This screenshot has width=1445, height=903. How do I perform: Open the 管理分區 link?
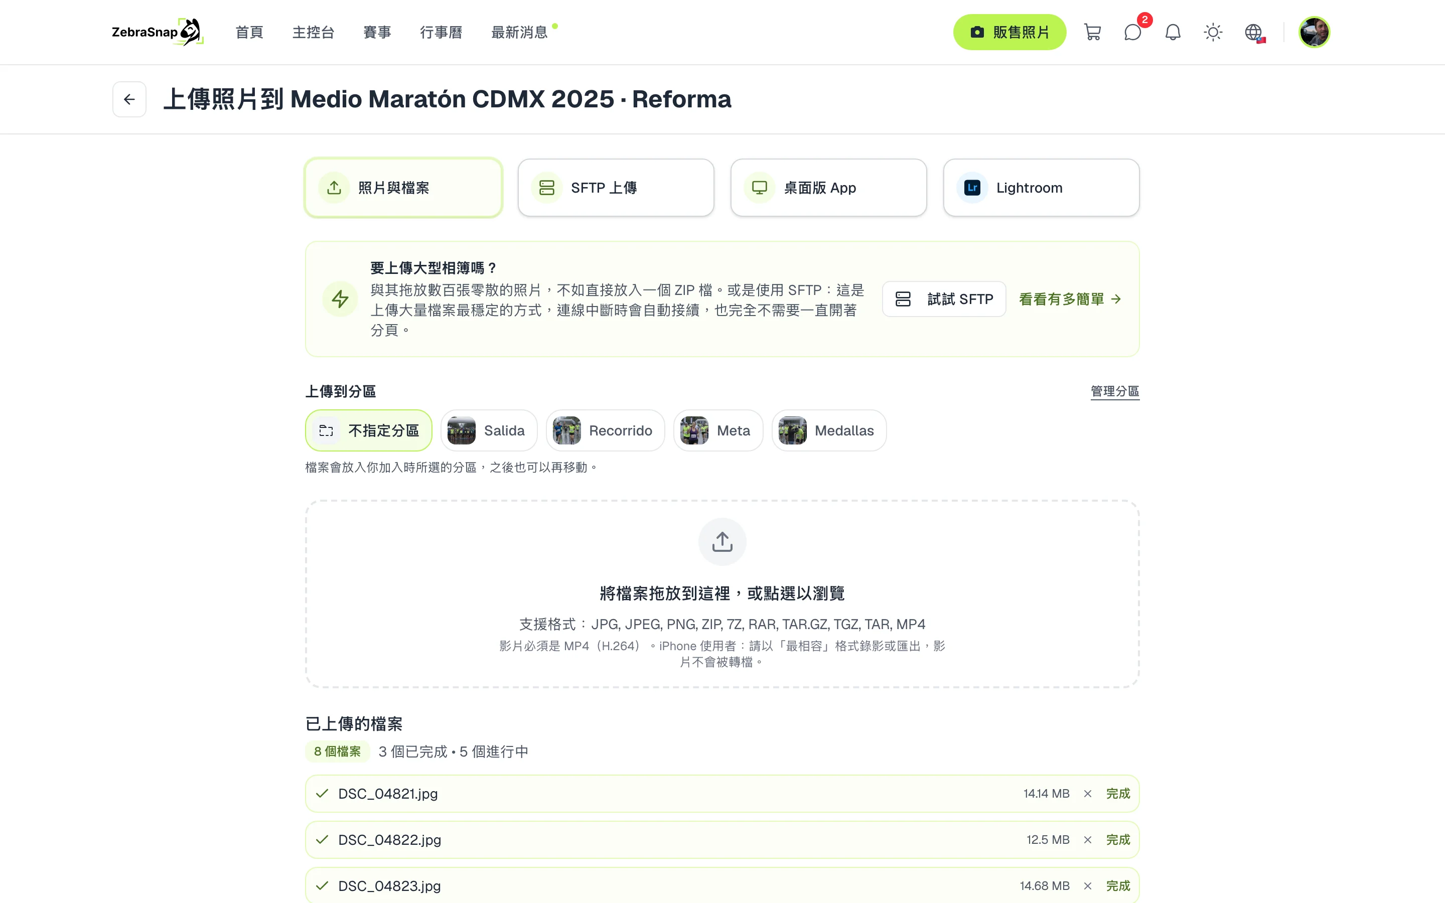click(x=1115, y=391)
